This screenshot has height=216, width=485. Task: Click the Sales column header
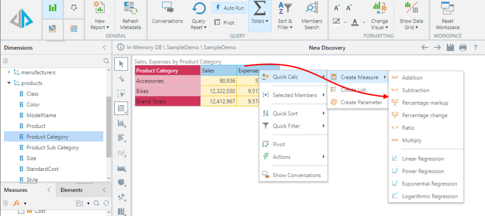218,71
